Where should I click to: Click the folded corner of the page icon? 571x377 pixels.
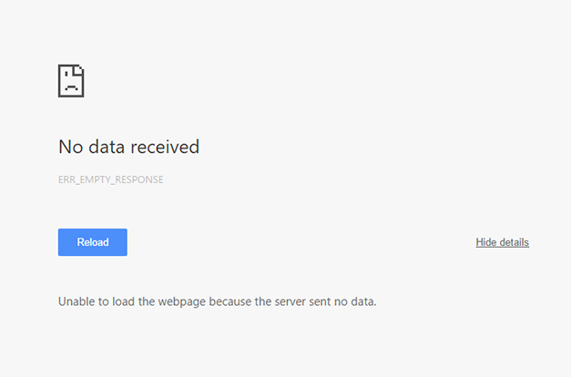79,70
